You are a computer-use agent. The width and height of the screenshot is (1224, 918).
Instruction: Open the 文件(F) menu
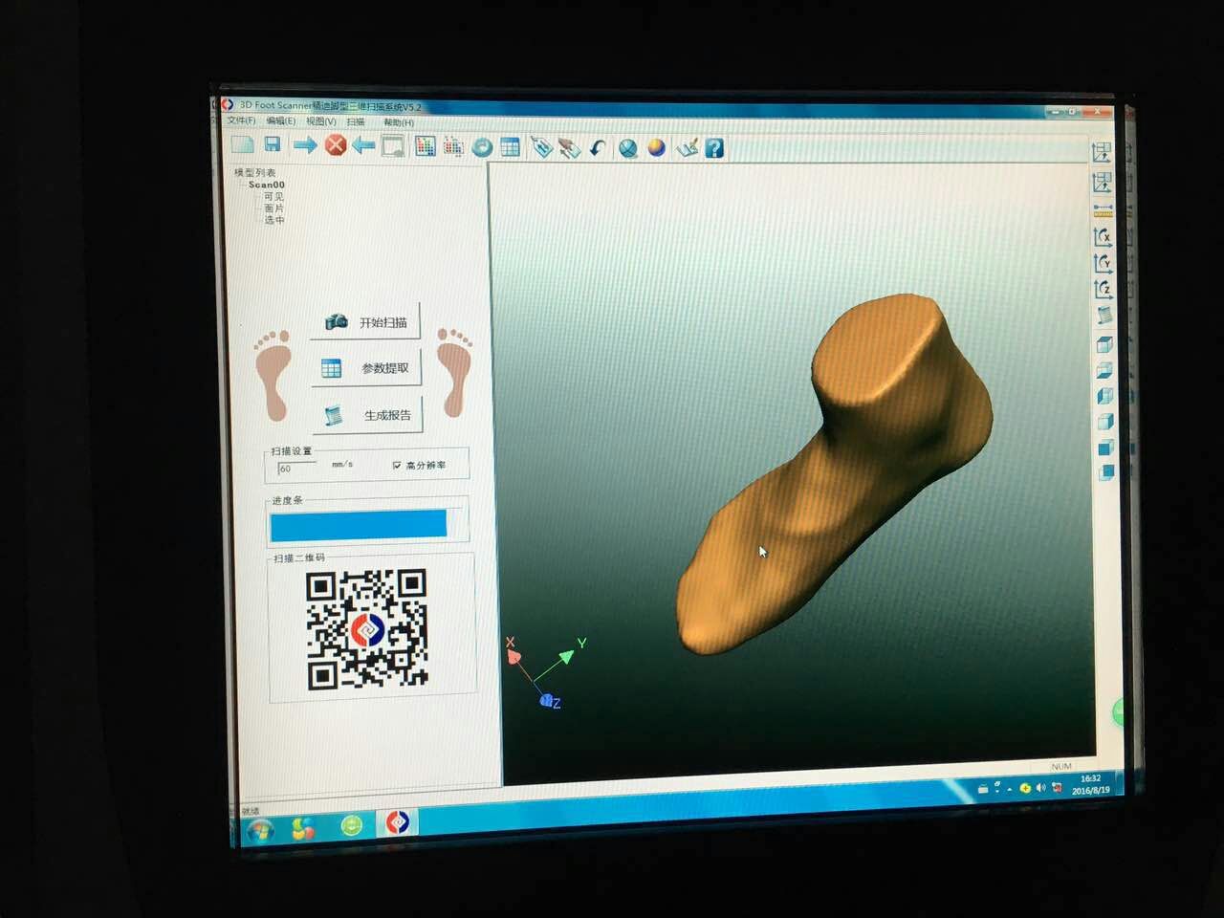pos(241,120)
